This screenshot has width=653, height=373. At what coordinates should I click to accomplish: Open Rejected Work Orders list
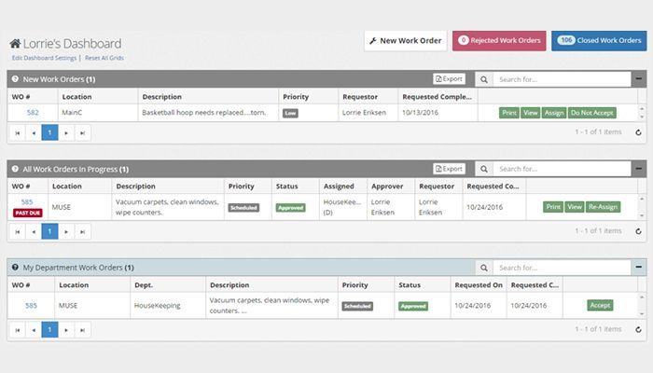tap(499, 41)
